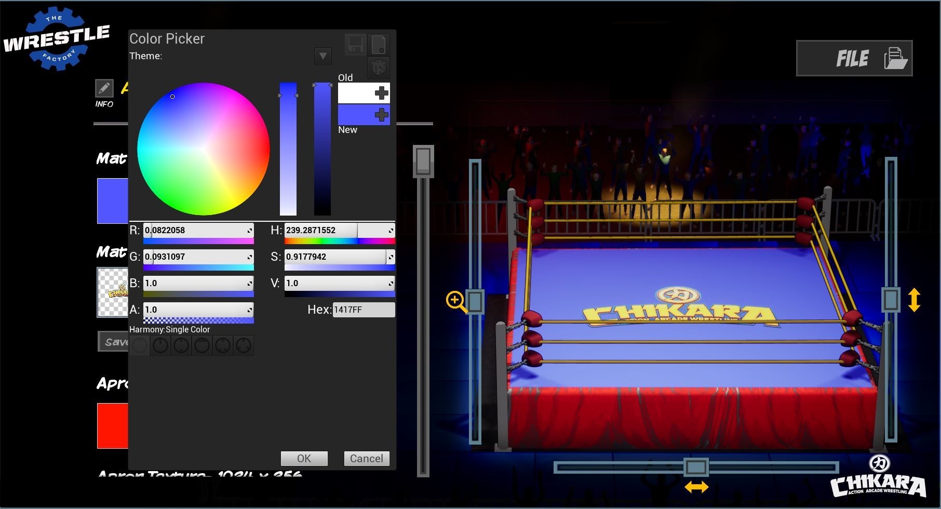Click the zoom slider handle beside magnifier
Viewport: 941px width, 509px height.
(x=475, y=301)
